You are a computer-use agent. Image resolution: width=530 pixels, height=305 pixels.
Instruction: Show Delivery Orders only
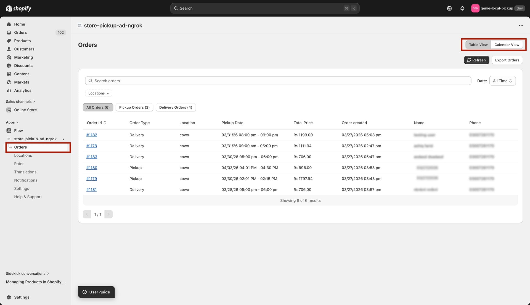[x=176, y=107]
